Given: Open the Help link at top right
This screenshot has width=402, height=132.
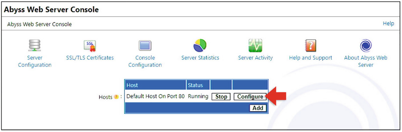Looking at the screenshot, I should (388, 24).
